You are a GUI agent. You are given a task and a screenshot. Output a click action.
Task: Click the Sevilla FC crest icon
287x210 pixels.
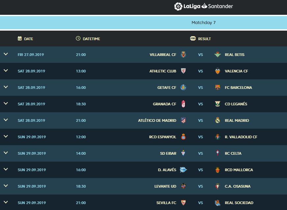tap(183, 202)
